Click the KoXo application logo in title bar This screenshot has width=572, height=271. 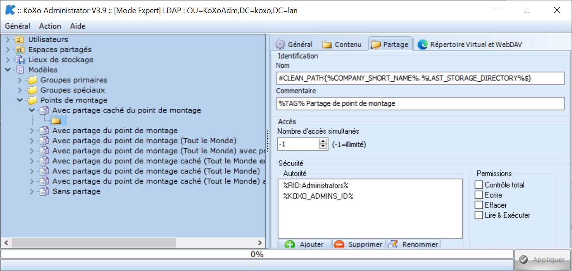pos(10,11)
